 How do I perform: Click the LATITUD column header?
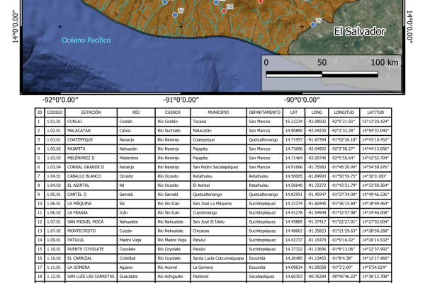(375, 112)
